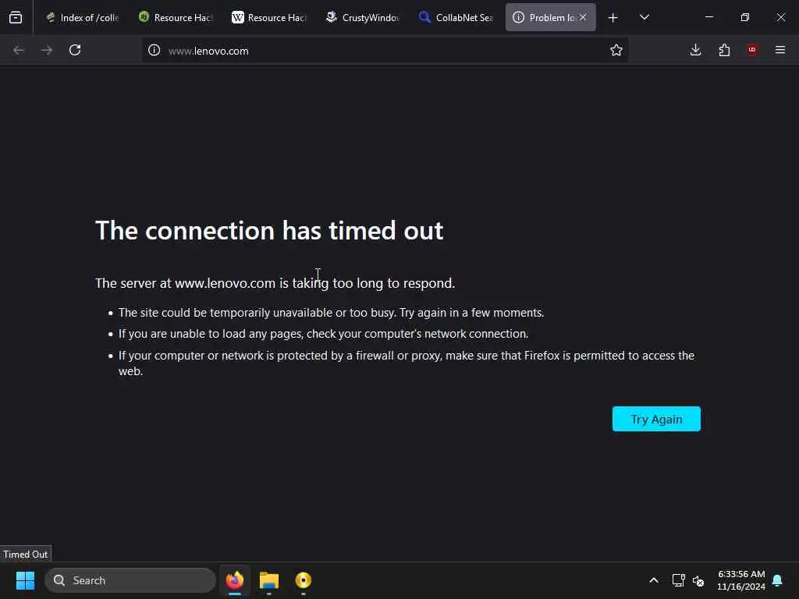Click the taskbar Search box
This screenshot has height=599, width=799.
tap(130, 580)
